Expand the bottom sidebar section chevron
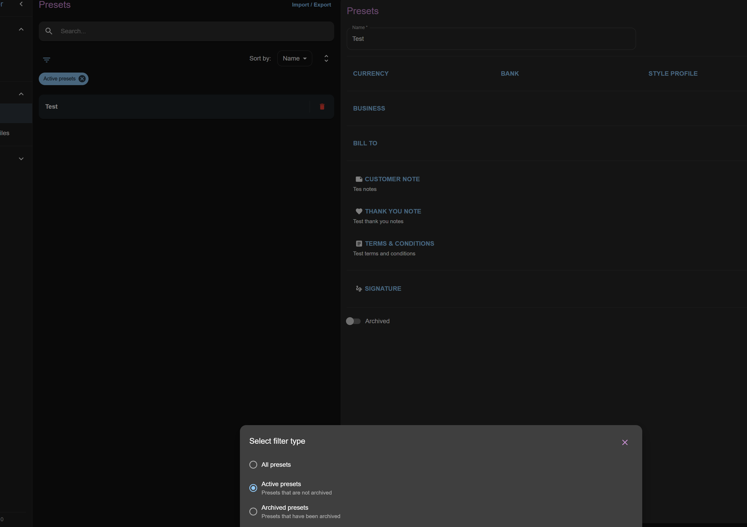 (21, 159)
